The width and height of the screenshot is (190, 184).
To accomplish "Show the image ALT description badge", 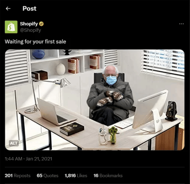I will point(14,143).
